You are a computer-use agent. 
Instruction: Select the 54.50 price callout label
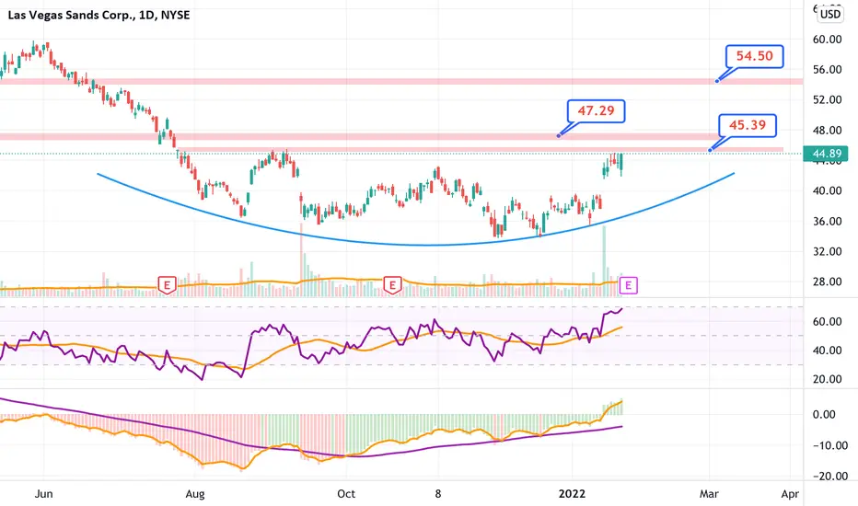[x=754, y=56]
